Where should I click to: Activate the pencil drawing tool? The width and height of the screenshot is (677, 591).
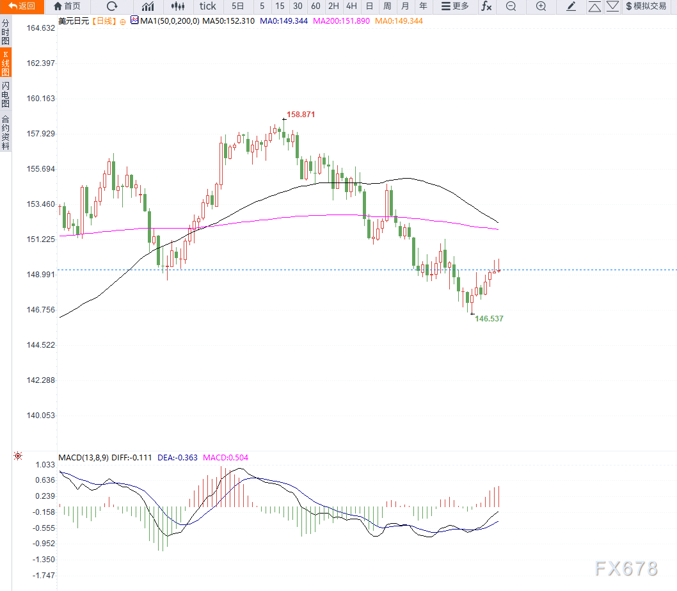(x=571, y=6)
